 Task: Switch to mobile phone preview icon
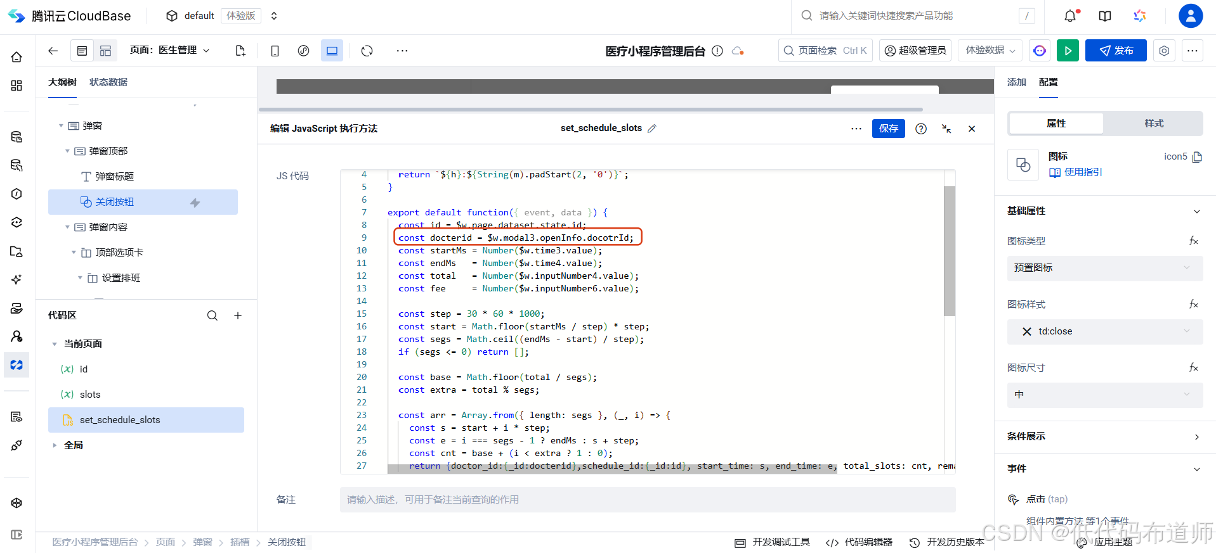275,51
